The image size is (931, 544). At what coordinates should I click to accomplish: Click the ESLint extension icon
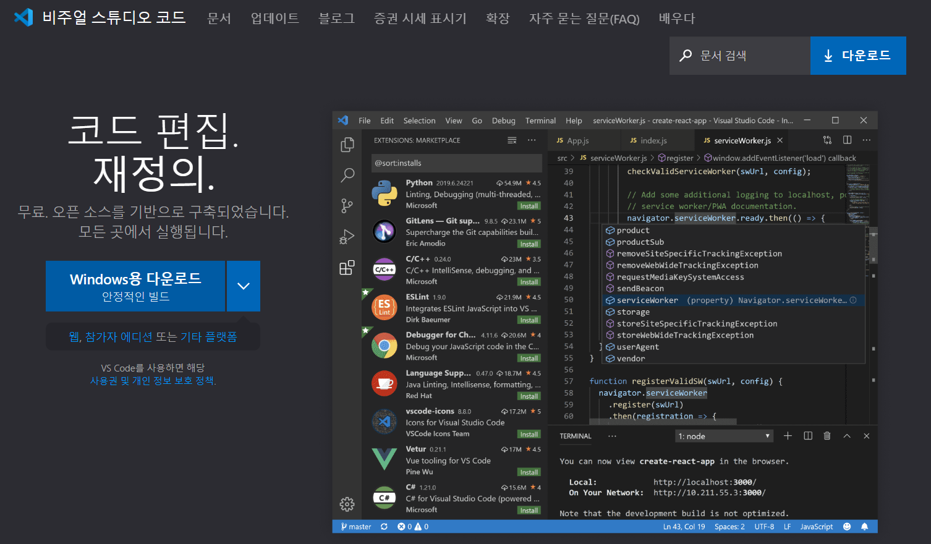(385, 307)
